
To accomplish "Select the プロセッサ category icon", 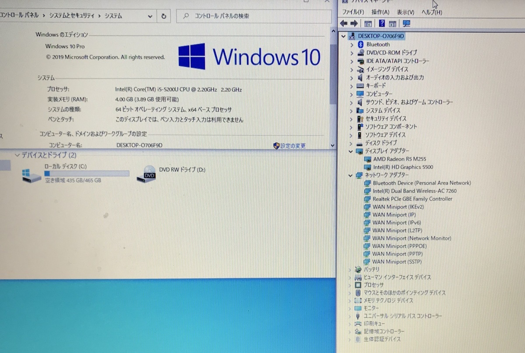I will [x=359, y=285].
